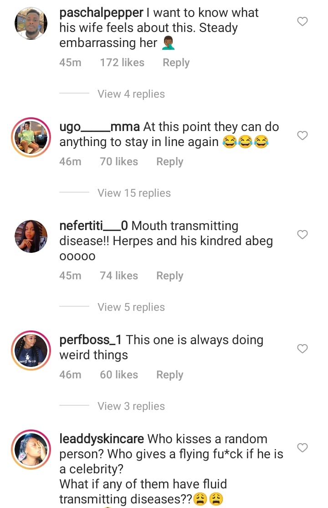Open paschalpepper's profile picture
This screenshot has width=328, height=508.
tap(31, 23)
